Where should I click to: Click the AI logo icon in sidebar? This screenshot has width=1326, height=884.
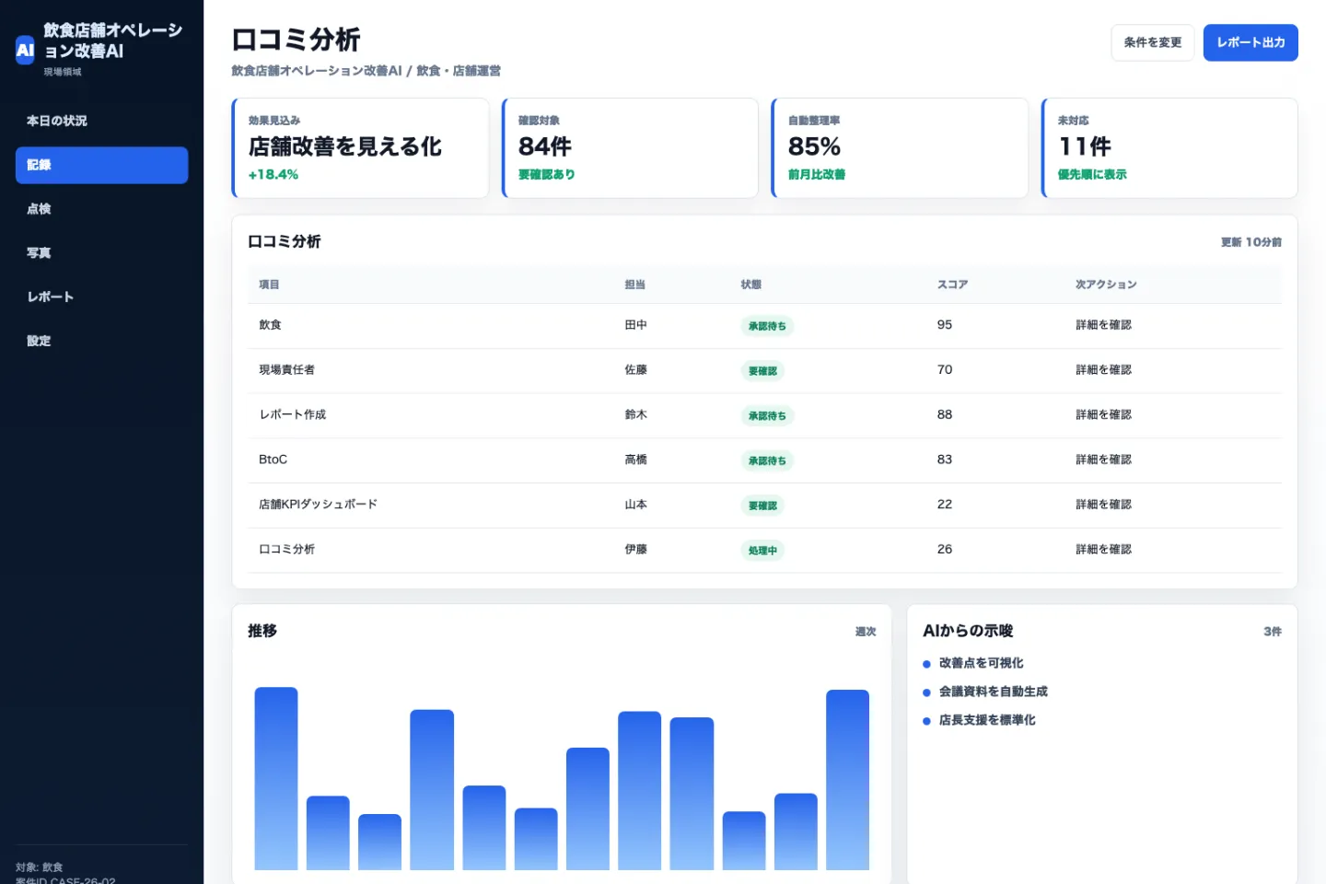tap(25, 50)
